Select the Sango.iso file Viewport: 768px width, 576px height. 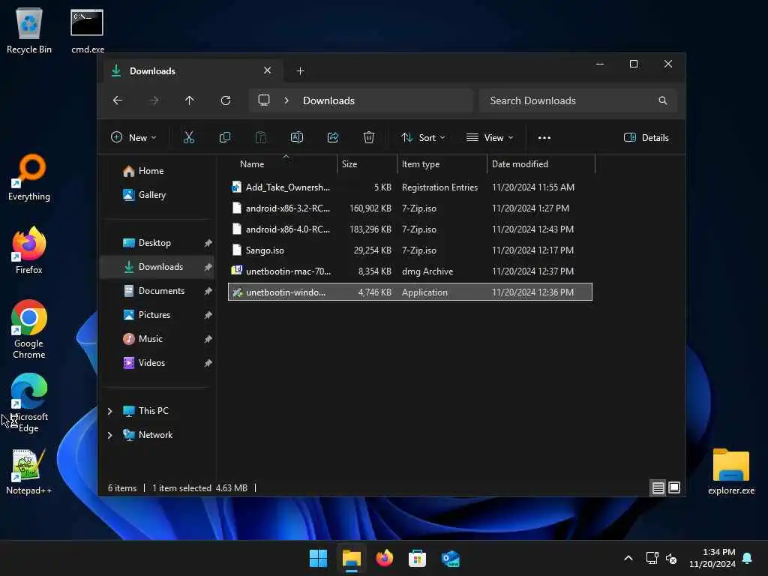click(410, 250)
